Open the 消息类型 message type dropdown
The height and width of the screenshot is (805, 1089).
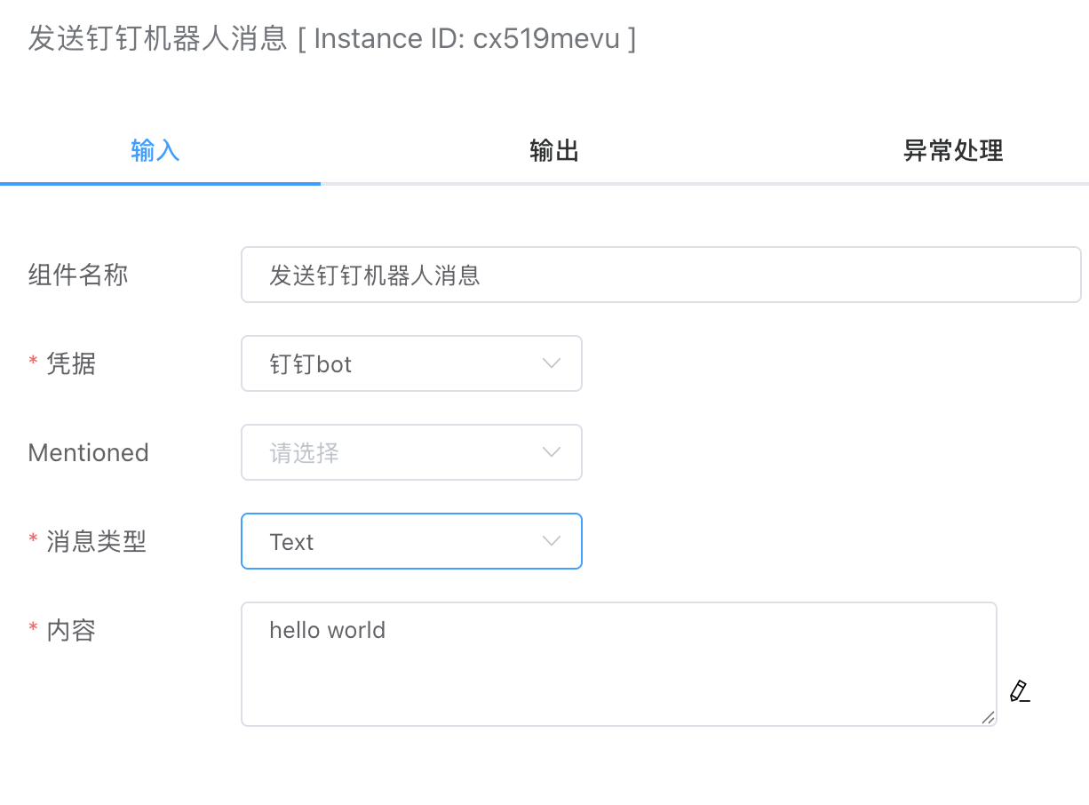[x=411, y=541]
